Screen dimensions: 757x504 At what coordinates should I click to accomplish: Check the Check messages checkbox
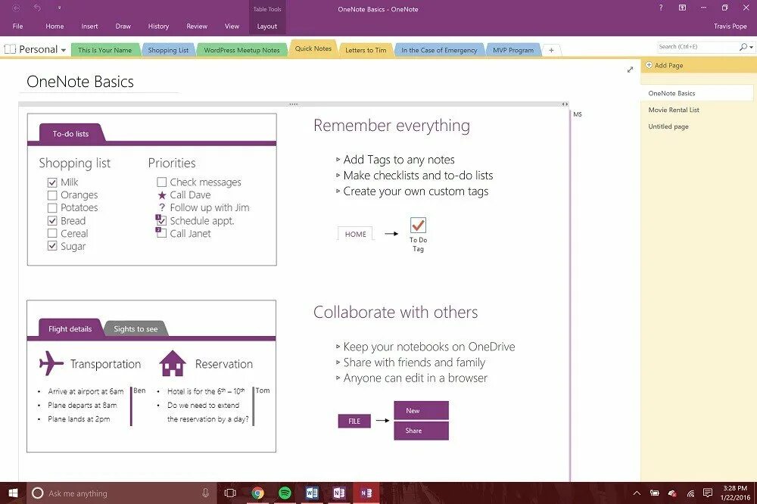(x=162, y=182)
